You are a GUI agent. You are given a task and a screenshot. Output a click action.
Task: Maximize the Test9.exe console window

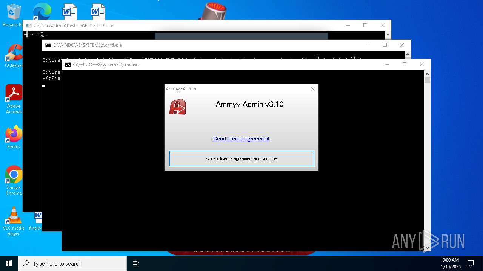365,26
